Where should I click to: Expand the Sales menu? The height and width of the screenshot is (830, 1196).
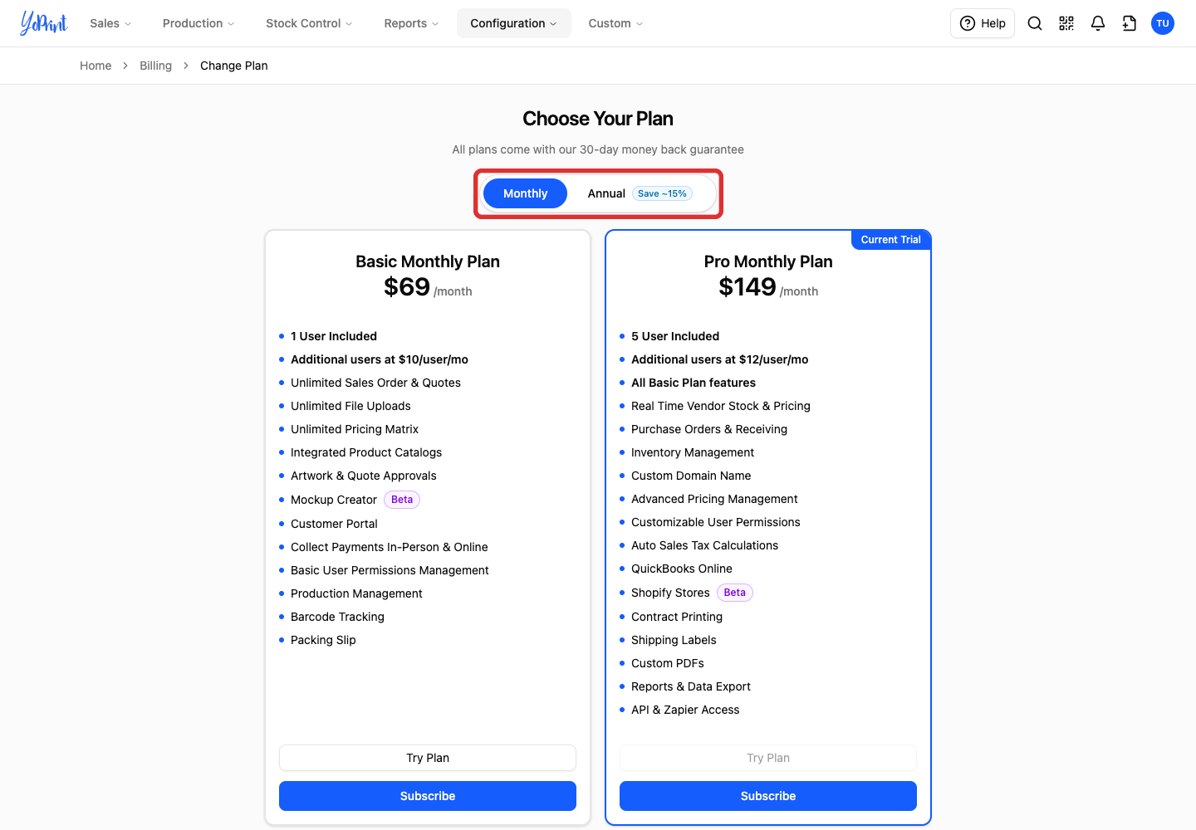110,23
